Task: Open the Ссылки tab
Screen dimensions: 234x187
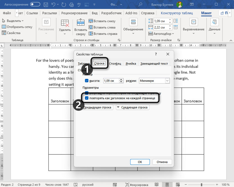Action: [32, 13]
